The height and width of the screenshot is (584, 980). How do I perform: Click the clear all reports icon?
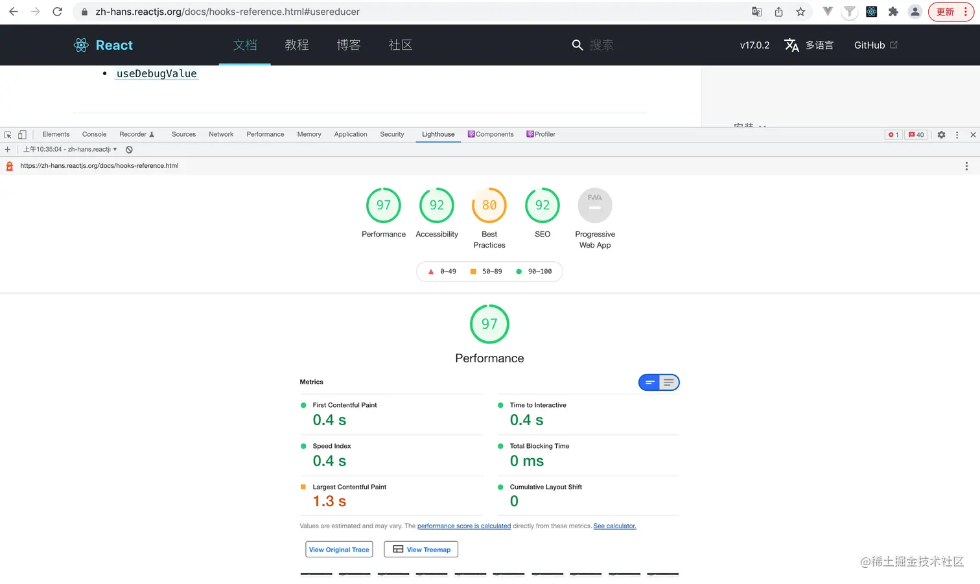[x=129, y=150]
